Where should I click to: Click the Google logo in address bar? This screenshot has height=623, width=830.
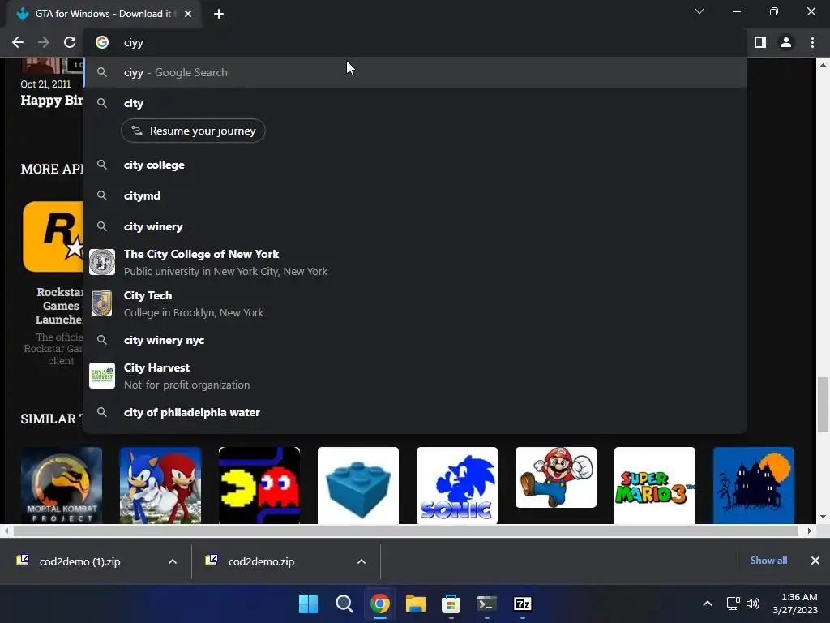click(x=102, y=42)
